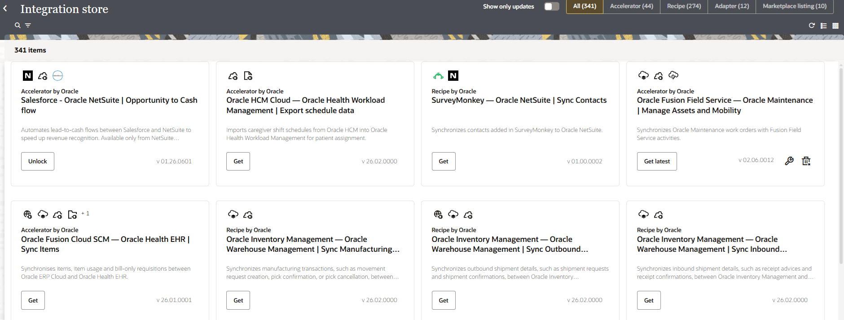Select the Recipe (274) tab

[x=684, y=6]
